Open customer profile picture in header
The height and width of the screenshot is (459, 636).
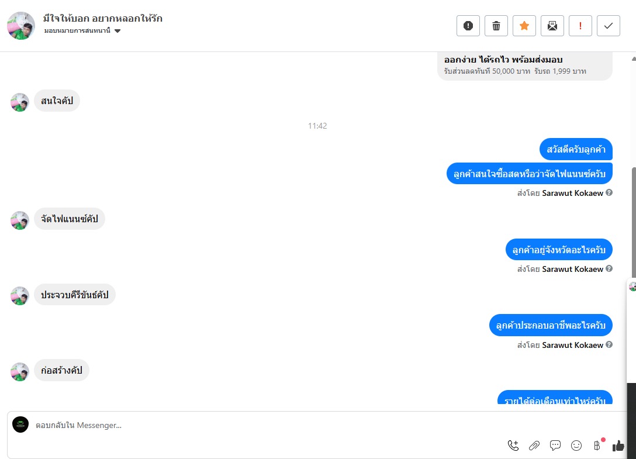coord(21,26)
